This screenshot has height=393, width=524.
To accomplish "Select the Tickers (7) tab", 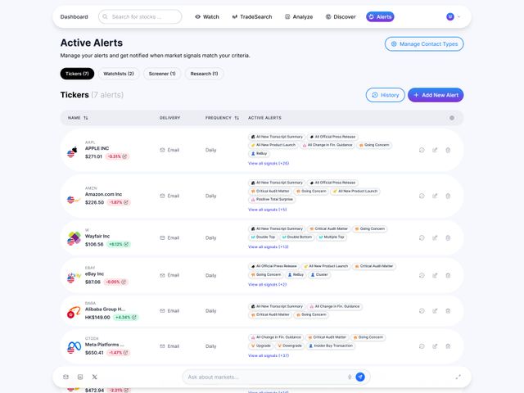I will click(x=77, y=74).
